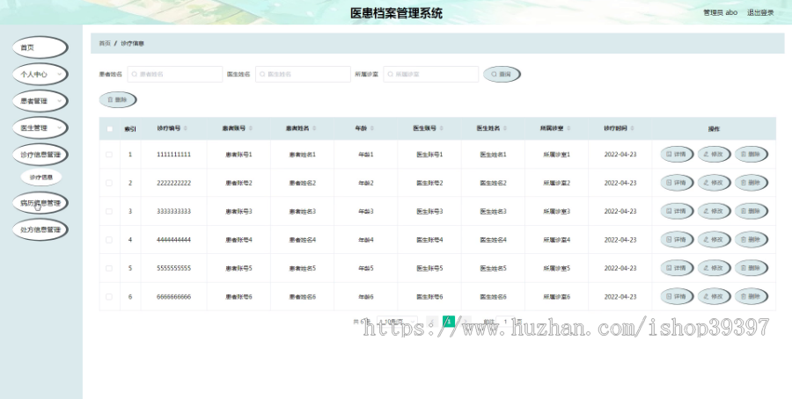Sort table by 医生账号 column arrows
The height and width of the screenshot is (399, 792).
pos(442,128)
